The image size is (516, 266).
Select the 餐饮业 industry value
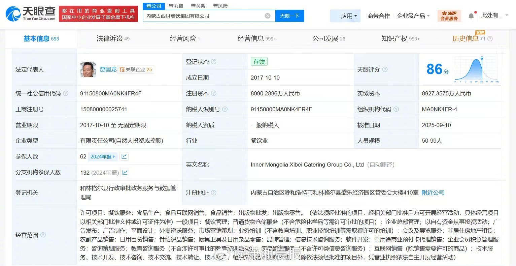pyautogui.click(x=259, y=141)
